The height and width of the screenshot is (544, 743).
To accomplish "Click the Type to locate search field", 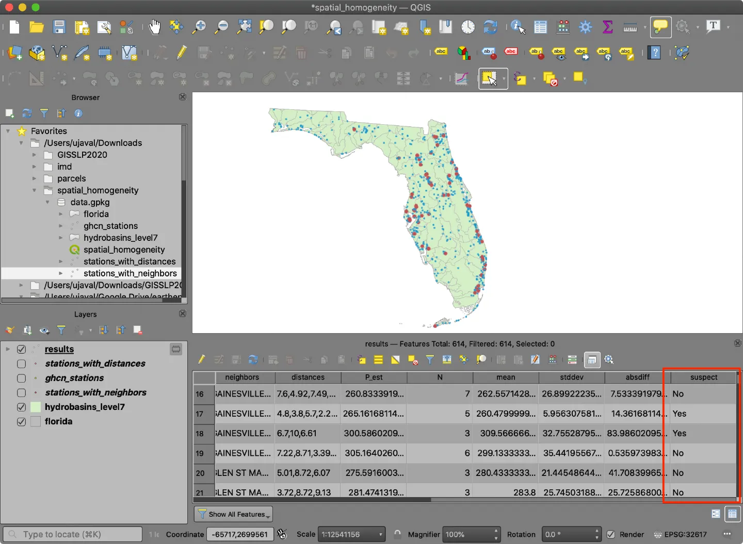I will (x=73, y=534).
